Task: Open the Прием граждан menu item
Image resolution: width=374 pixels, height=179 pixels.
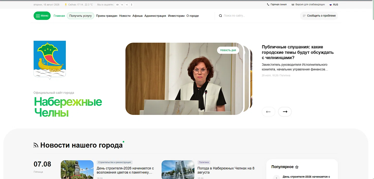Action: click(107, 16)
